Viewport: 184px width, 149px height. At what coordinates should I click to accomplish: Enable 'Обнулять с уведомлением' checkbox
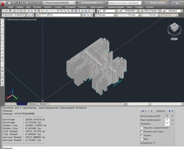click(142, 128)
